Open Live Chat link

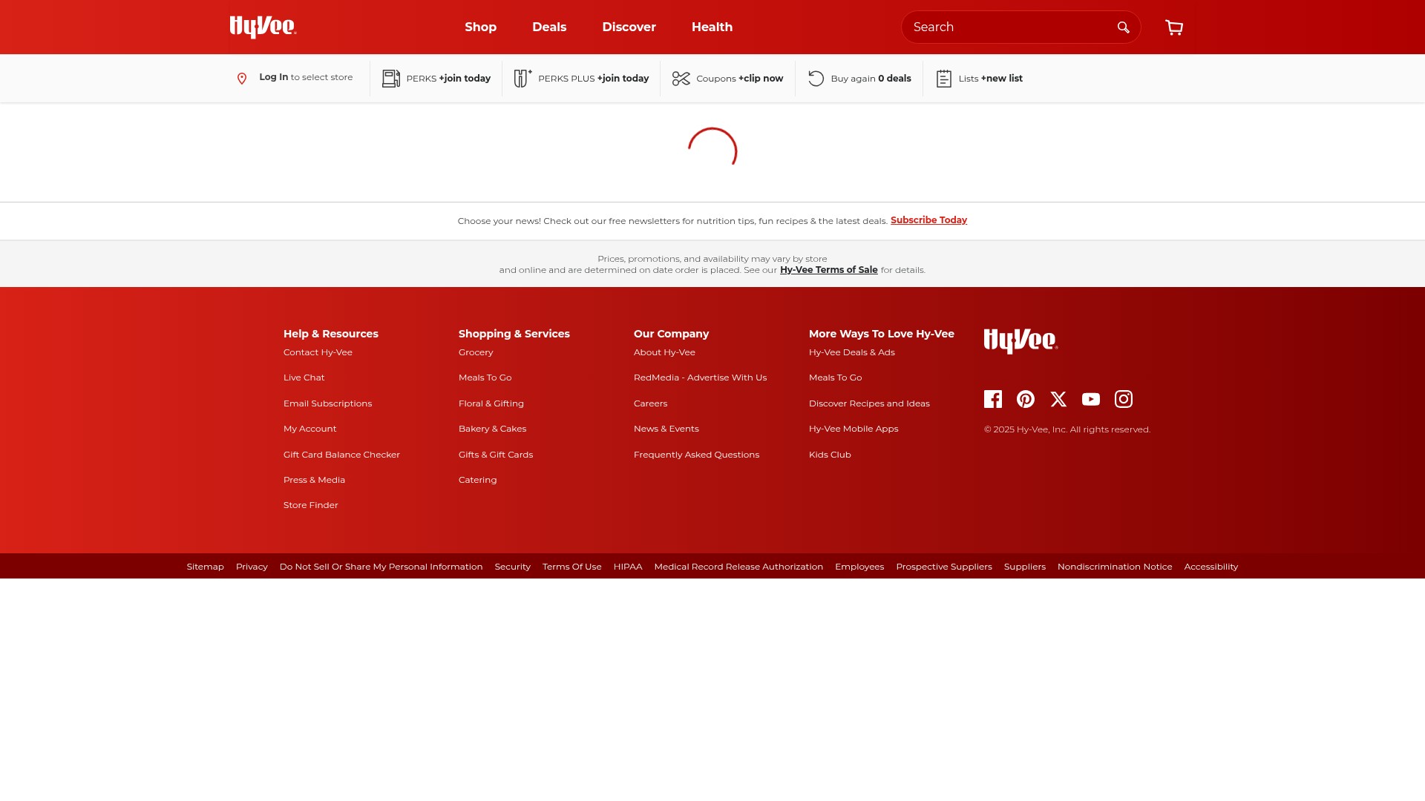tap(304, 378)
